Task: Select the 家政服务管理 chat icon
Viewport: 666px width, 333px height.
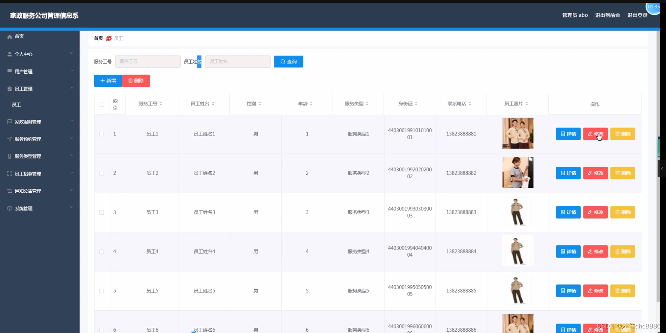Action: (9, 121)
